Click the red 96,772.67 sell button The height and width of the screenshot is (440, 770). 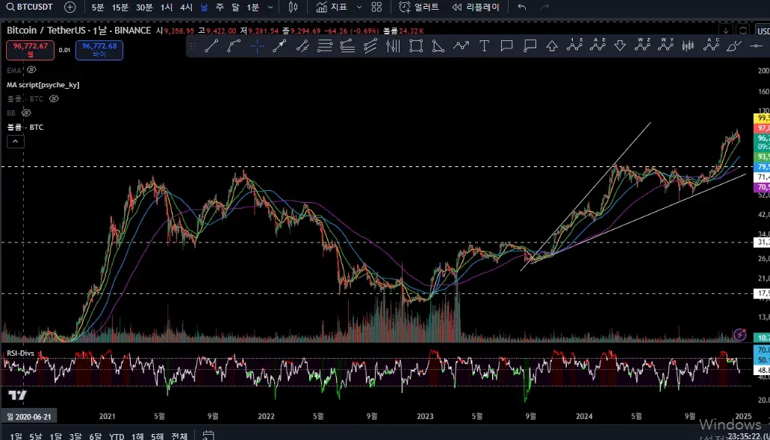tap(31, 50)
